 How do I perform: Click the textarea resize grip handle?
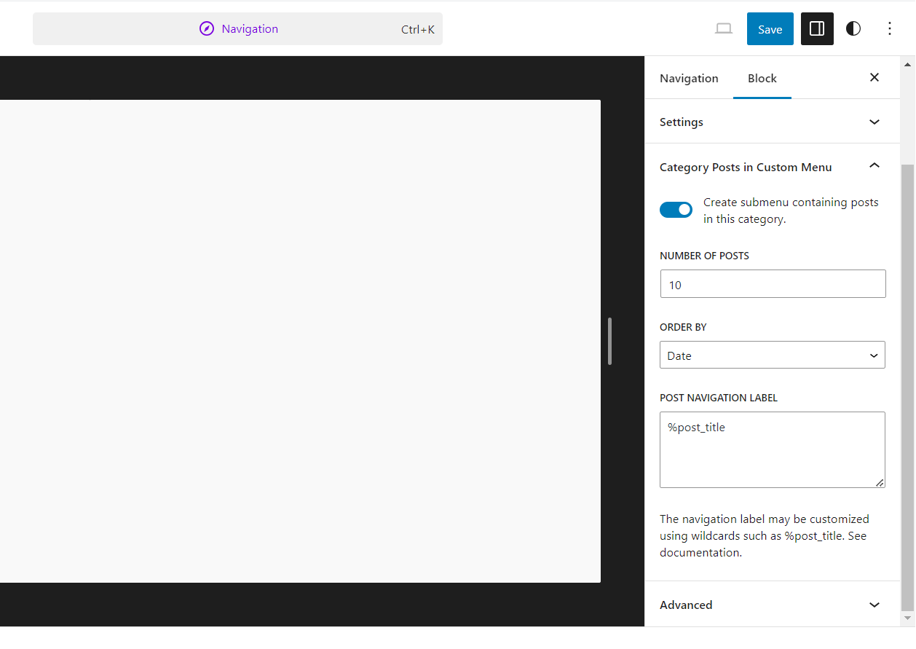click(x=880, y=482)
